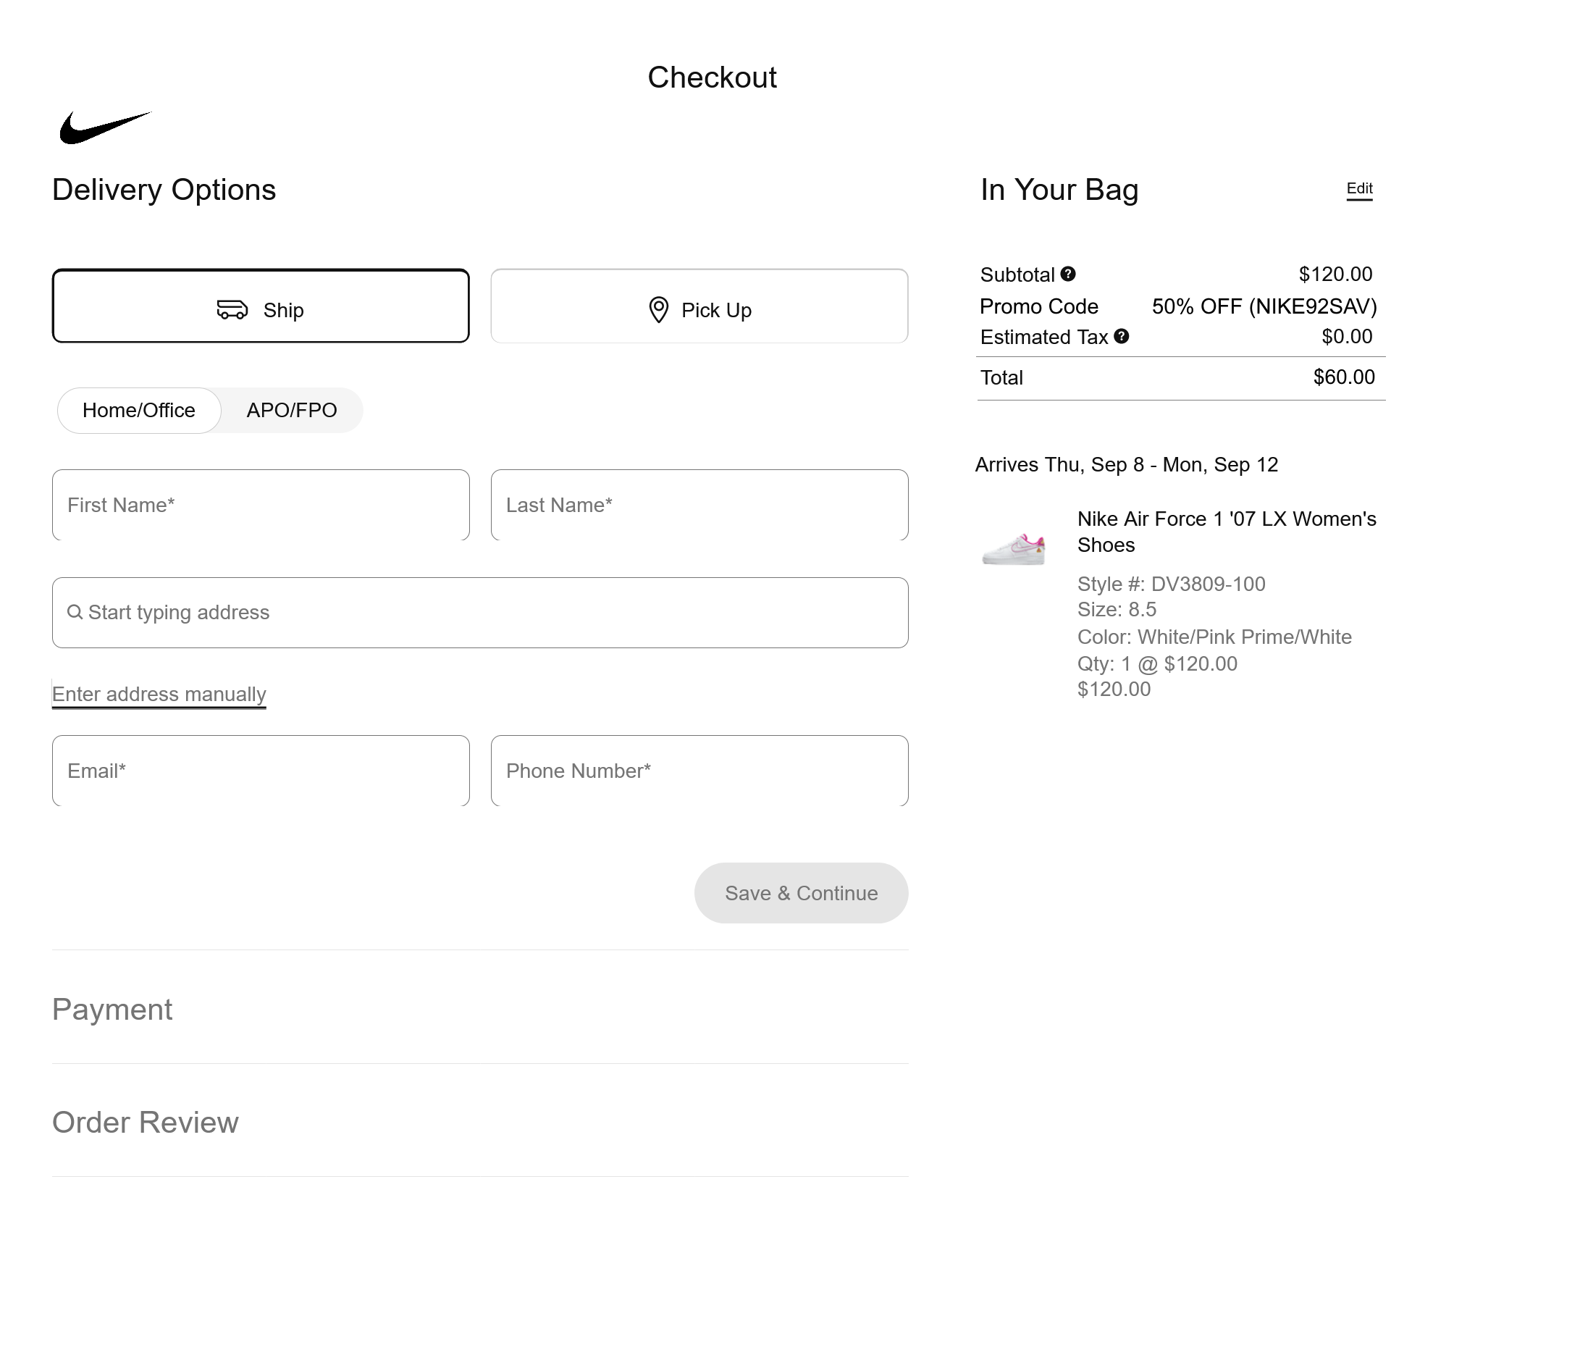Click the Subtotal help question icon
Image resolution: width=1580 pixels, height=1371 pixels.
1068,274
